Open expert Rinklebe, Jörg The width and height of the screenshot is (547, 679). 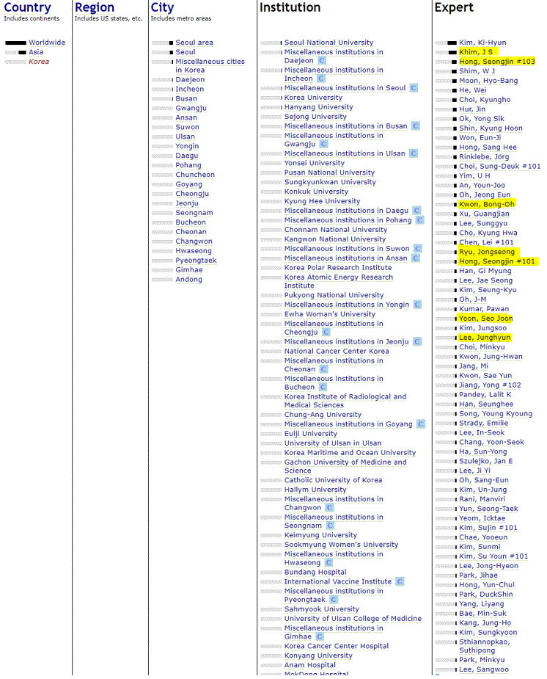[x=484, y=157]
